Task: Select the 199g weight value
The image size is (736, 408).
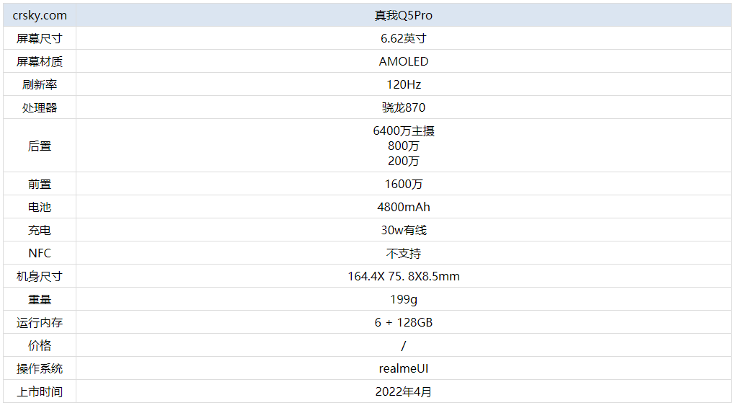Action: (403, 299)
